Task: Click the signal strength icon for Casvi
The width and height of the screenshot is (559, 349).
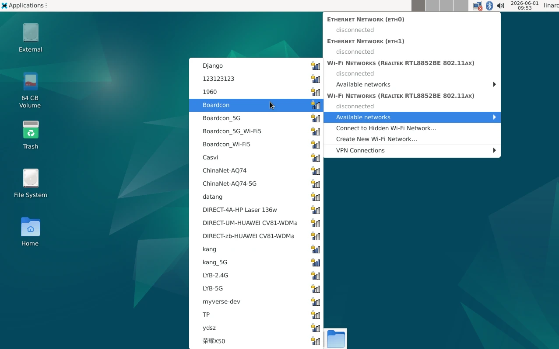Action: coord(316,157)
